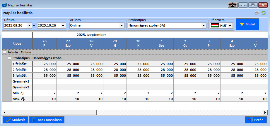Collapse the Szobatipus : Háromágyas szoba group
Viewport: 270px width, 126px height.
click(10, 58)
